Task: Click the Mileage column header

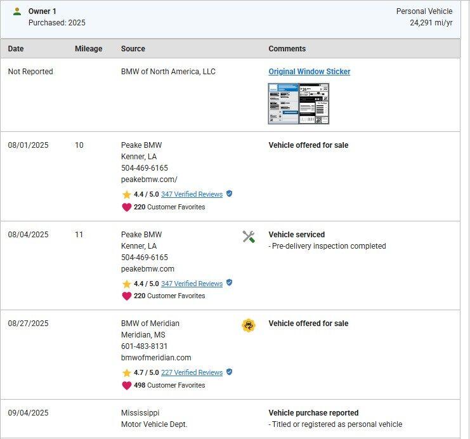Action: click(88, 49)
